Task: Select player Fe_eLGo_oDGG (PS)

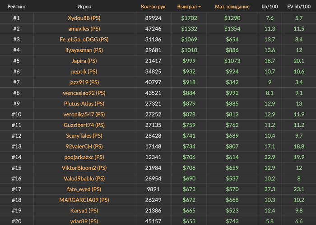Action: pos(84,40)
